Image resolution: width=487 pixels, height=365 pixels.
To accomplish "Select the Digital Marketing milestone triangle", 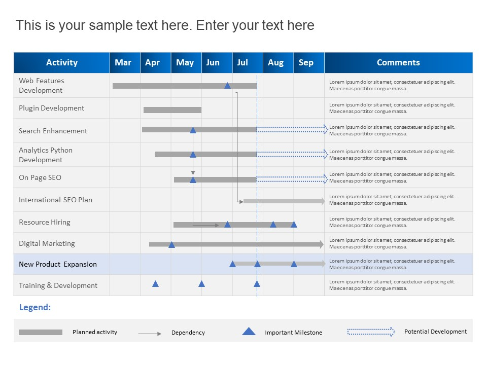I will pos(171,244).
